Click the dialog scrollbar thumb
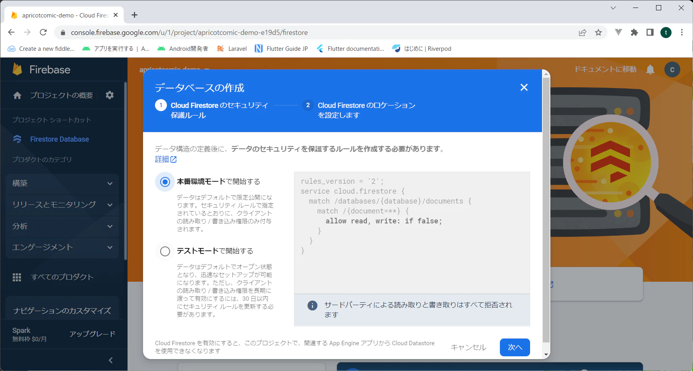 [546, 210]
